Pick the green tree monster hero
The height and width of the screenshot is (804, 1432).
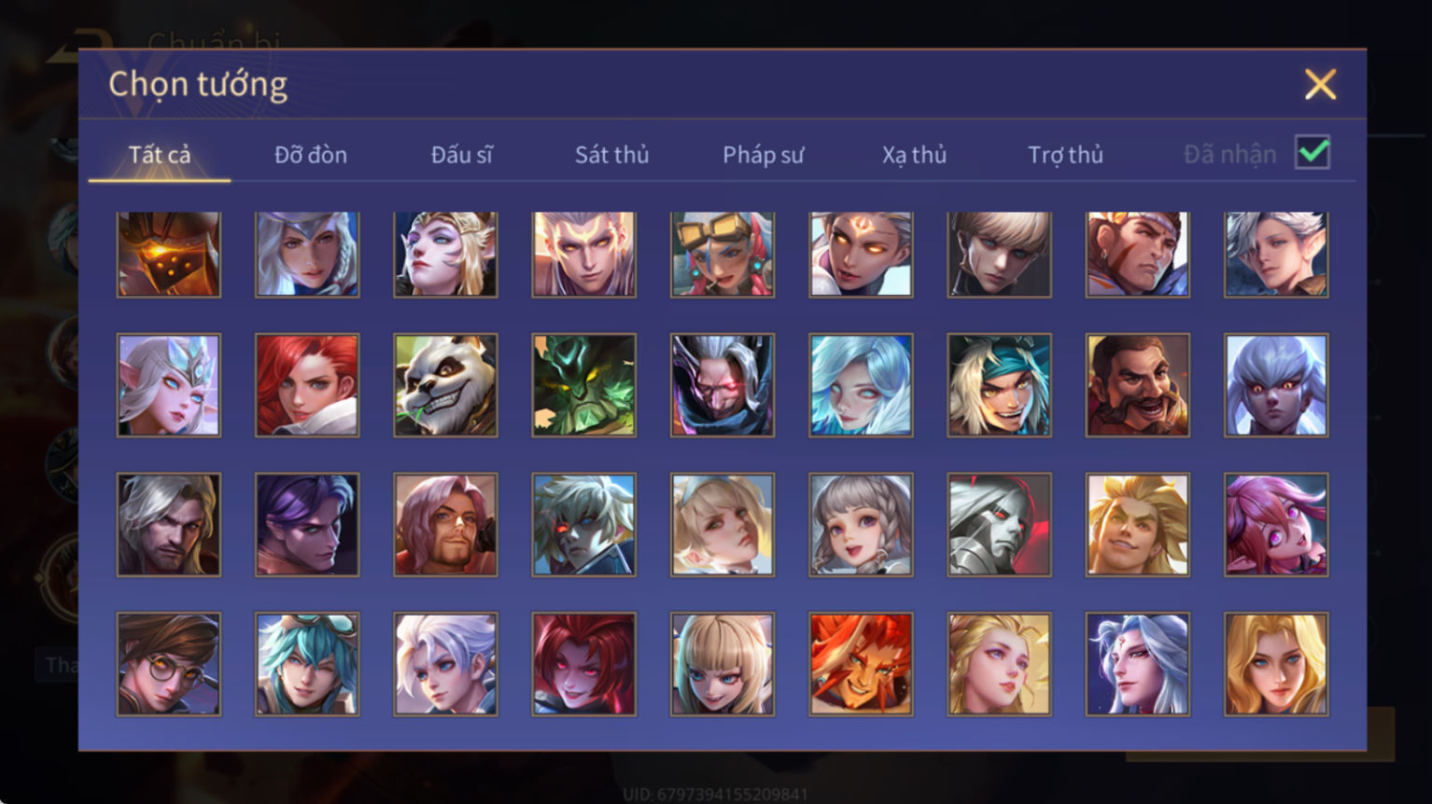[584, 385]
